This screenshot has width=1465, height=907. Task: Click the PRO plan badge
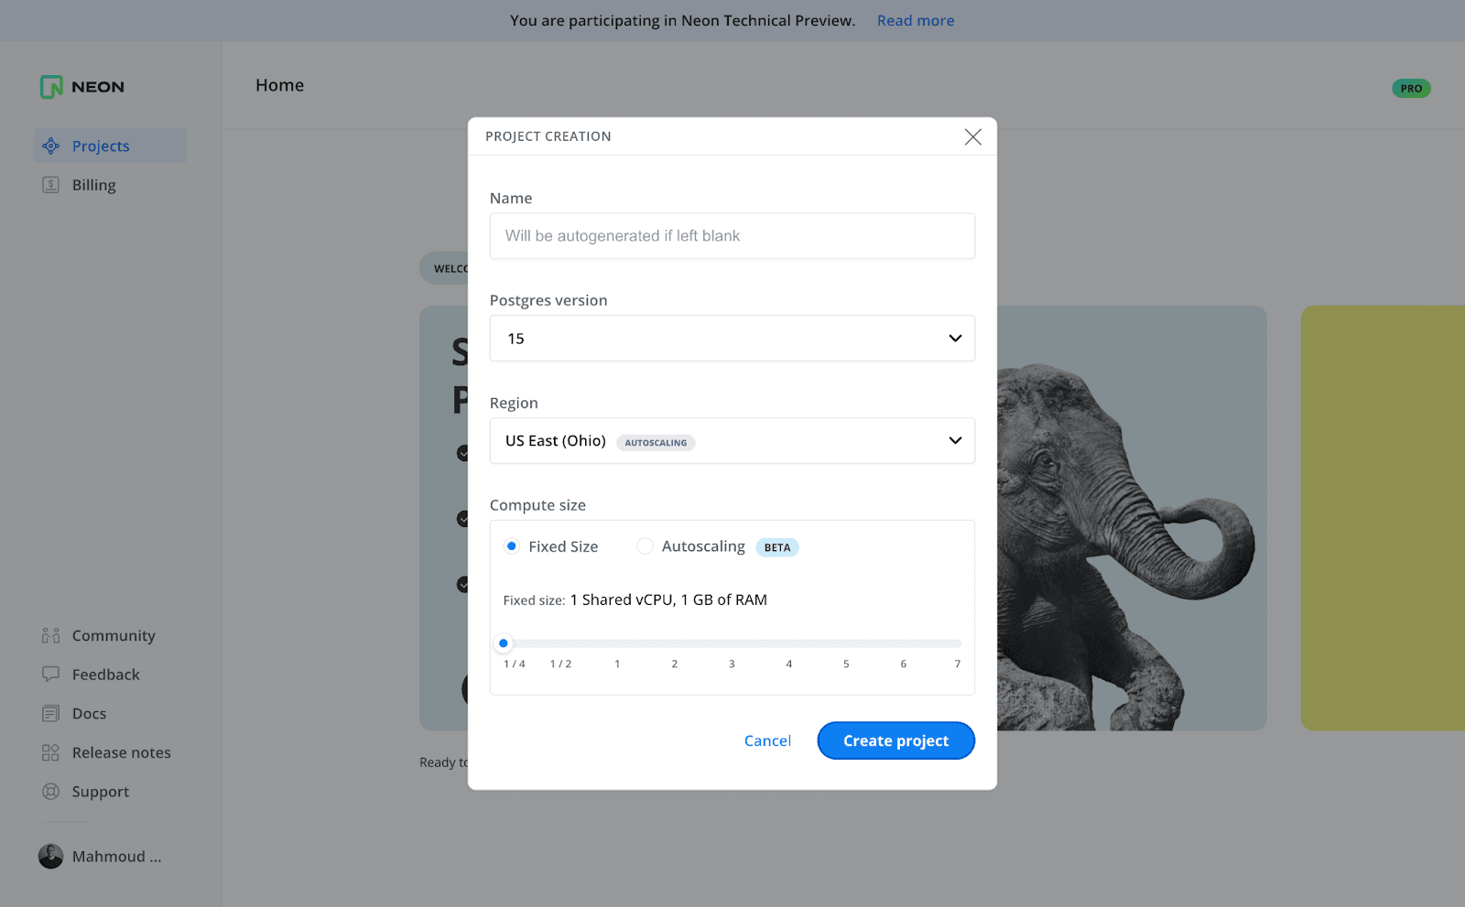(x=1411, y=89)
